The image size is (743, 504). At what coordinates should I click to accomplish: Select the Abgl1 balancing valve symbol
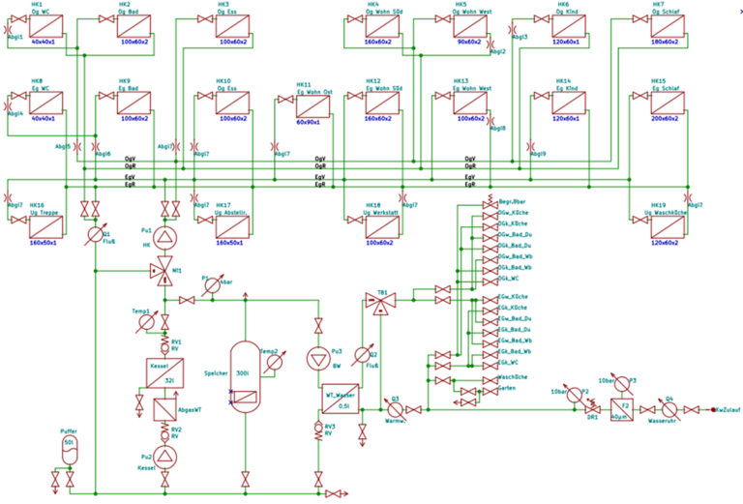point(8,29)
